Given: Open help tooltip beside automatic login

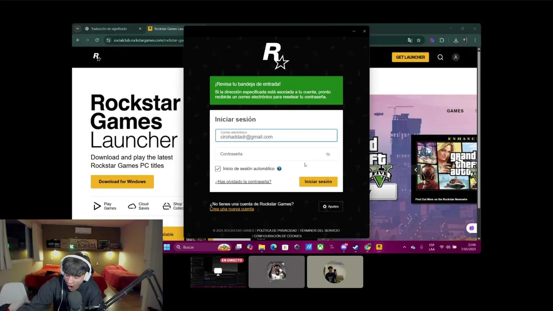Looking at the screenshot, I should pyautogui.click(x=279, y=168).
